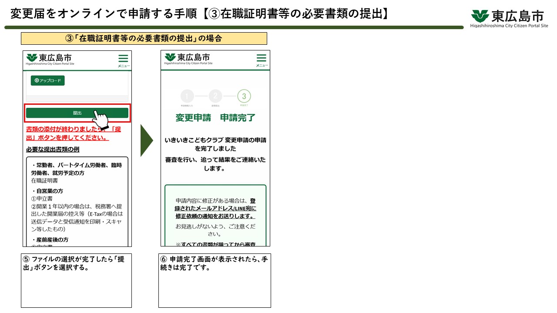Image resolution: width=557 pixels, height=313 pixels.
Task: Toggle the red highlight box around 提出
Action: (x=77, y=113)
